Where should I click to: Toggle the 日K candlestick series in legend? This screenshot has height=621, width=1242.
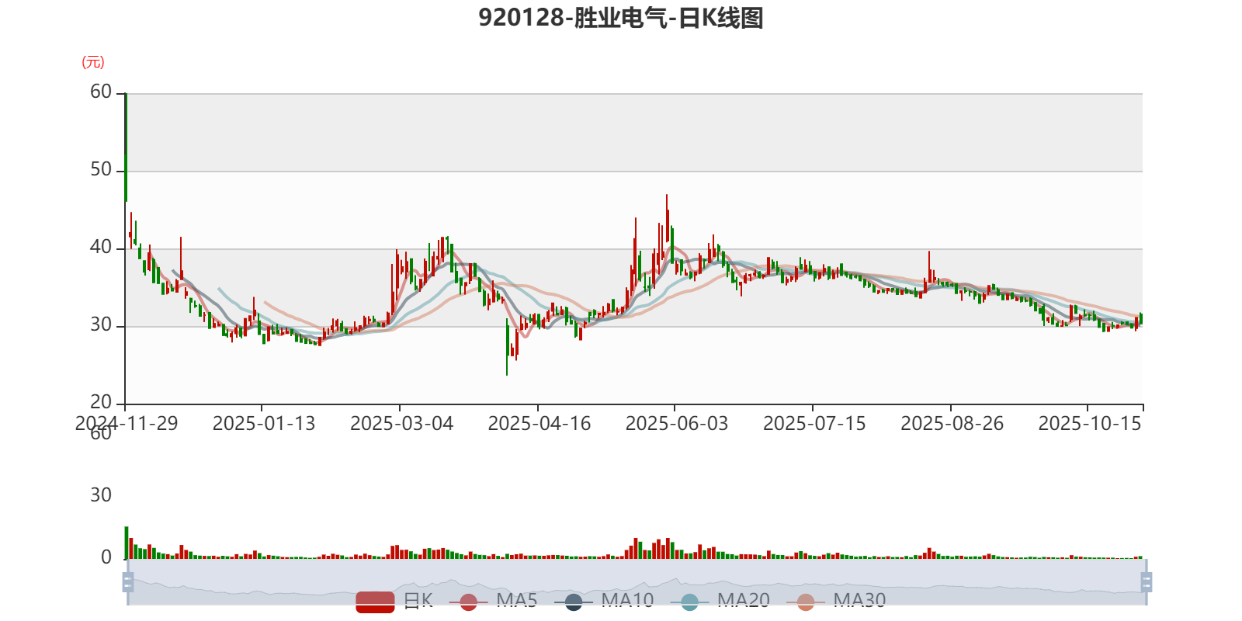click(394, 601)
